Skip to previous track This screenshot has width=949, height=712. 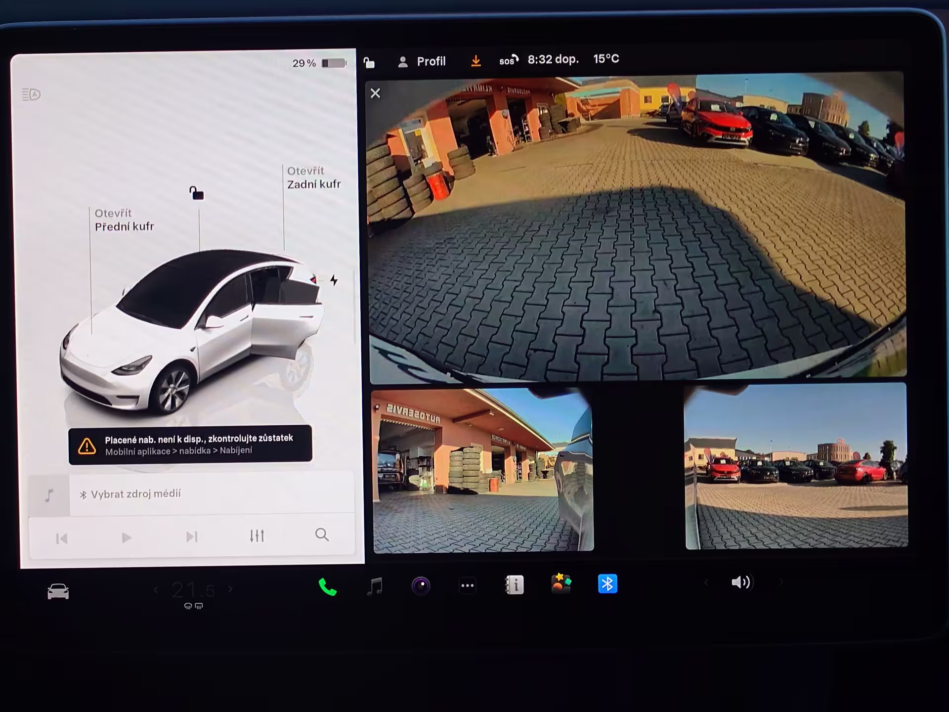[62, 538]
